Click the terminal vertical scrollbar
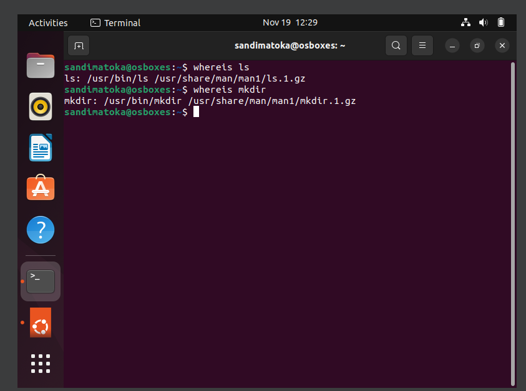Image resolution: width=526 pixels, height=391 pixels. (x=512, y=224)
